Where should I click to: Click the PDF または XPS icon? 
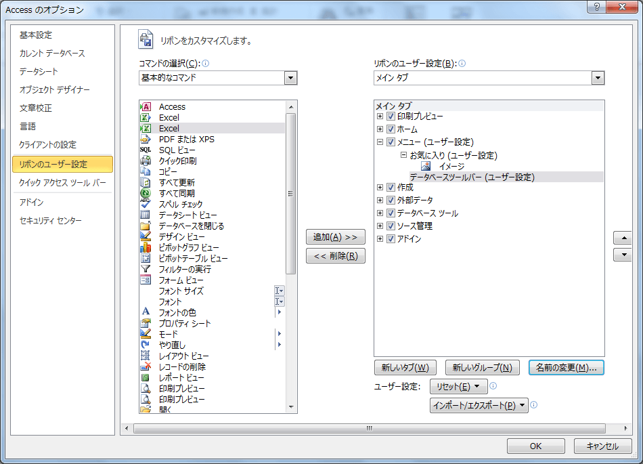coord(146,139)
